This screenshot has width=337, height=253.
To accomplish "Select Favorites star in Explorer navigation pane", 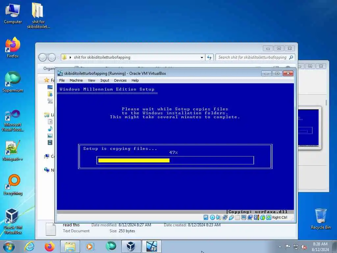I will point(47,80).
